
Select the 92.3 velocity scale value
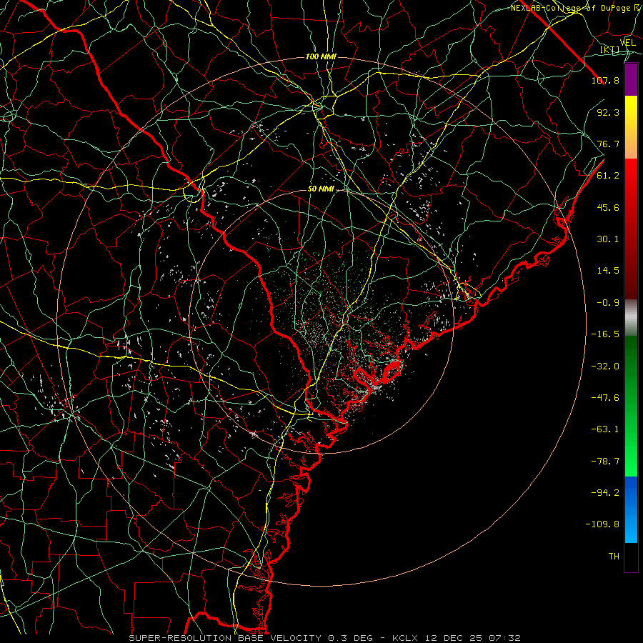[608, 112]
